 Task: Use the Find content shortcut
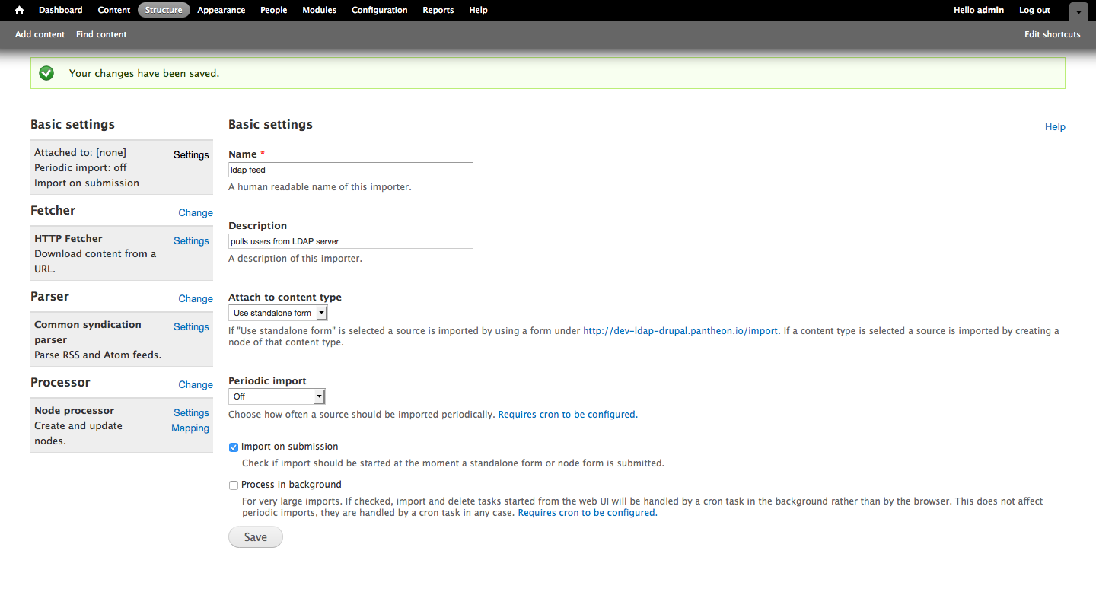click(101, 34)
